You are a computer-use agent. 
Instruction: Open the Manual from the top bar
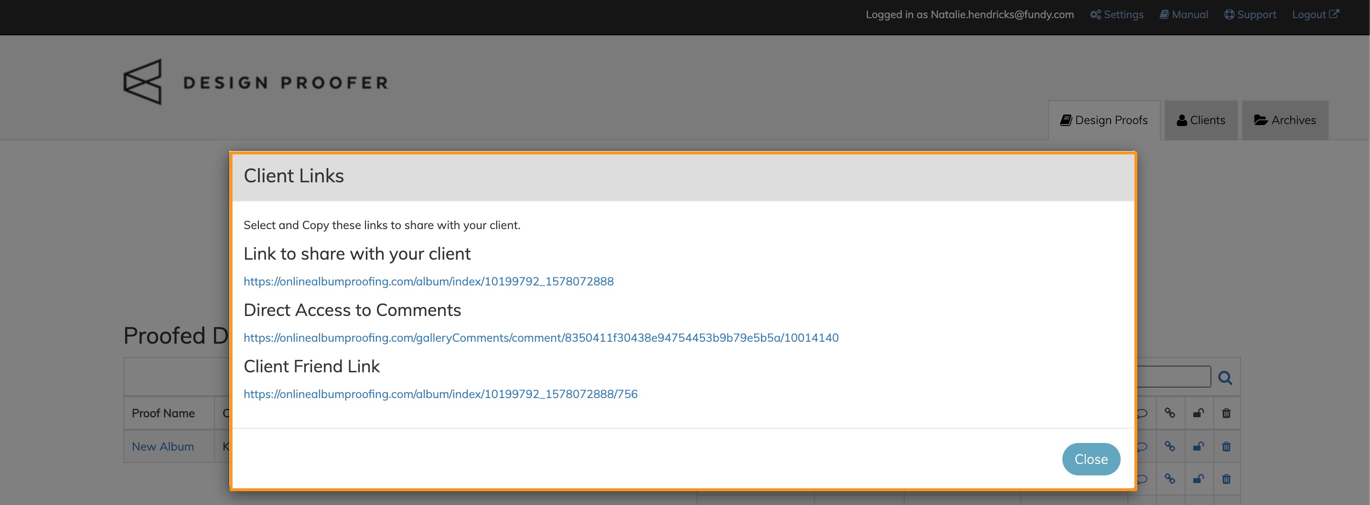[1183, 14]
